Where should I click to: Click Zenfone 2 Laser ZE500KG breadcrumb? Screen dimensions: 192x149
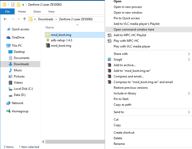tap(76, 19)
